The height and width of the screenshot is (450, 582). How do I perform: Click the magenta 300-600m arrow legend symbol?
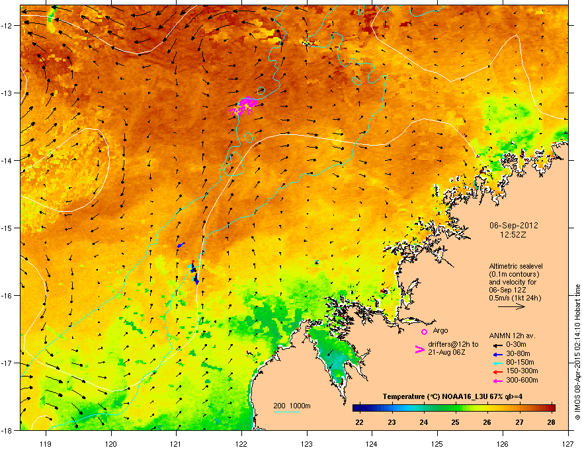497,381
